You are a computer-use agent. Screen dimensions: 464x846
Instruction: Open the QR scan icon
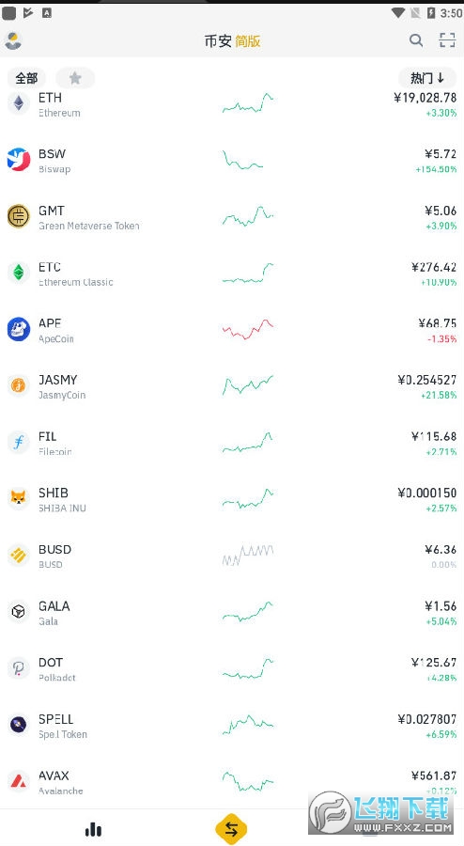[x=447, y=40]
